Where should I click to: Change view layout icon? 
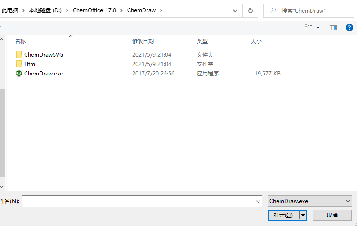308,27
